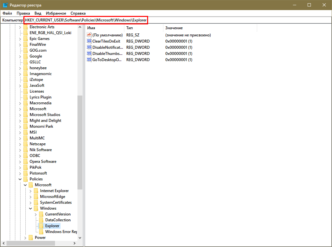The width and height of the screenshot is (332, 247).
Task: Expand the Internet Explorer key
Action: pos(31,191)
